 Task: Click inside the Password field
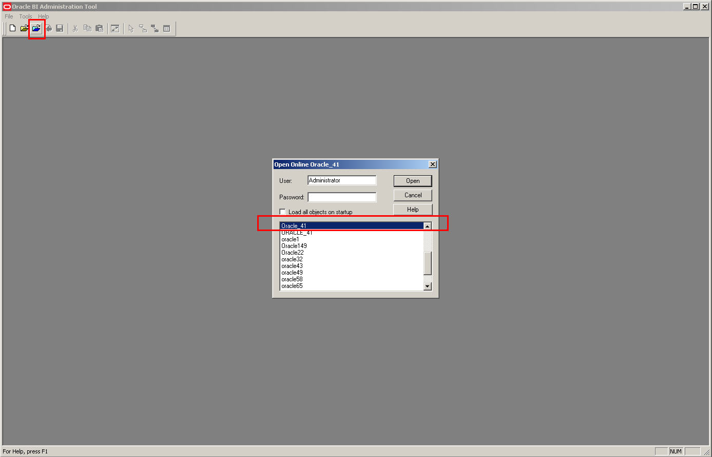coord(341,197)
